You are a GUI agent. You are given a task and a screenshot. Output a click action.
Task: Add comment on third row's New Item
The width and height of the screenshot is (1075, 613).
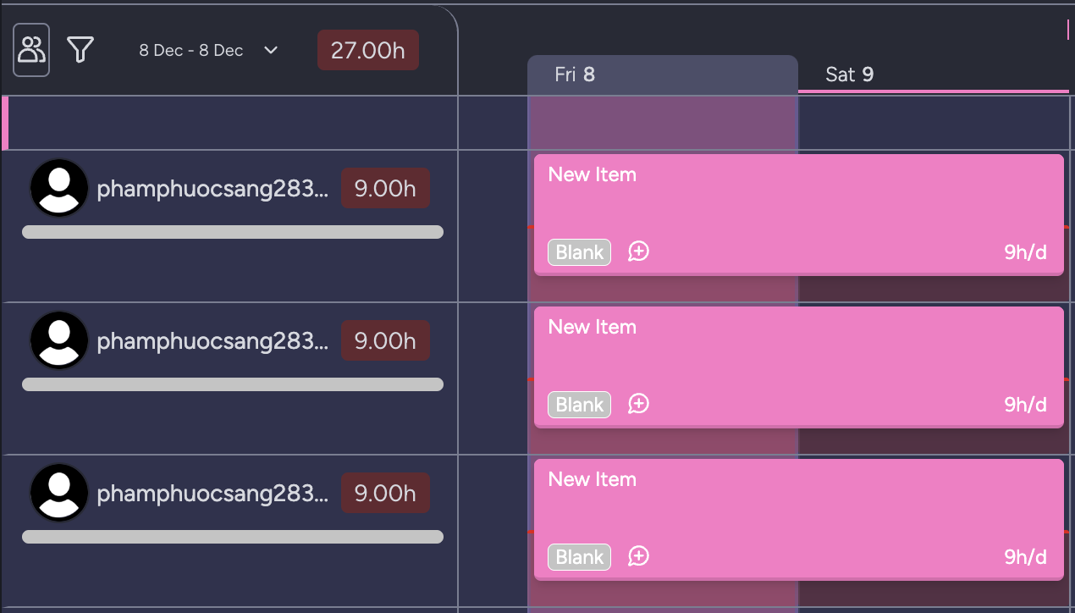click(638, 556)
